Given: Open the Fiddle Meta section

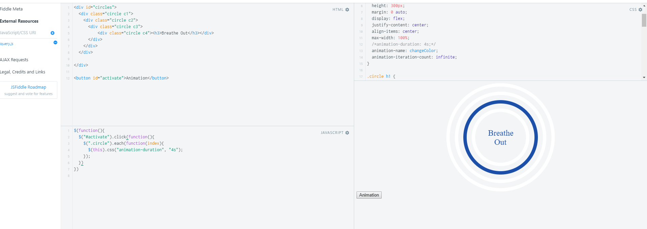Looking at the screenshot, I should pyautogui.click(x=12, y=9).
